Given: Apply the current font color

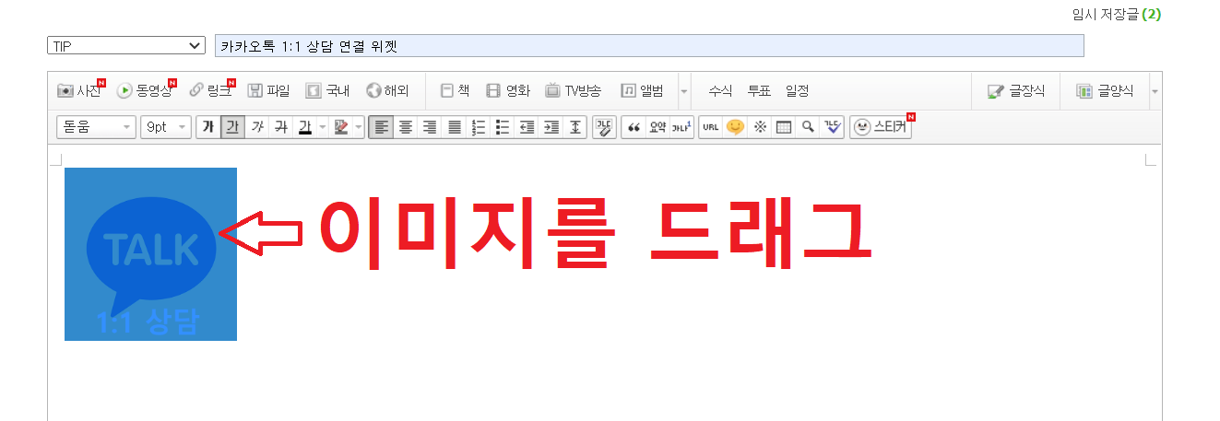Looking at the screenshot, I should click(x=304, y=127).
